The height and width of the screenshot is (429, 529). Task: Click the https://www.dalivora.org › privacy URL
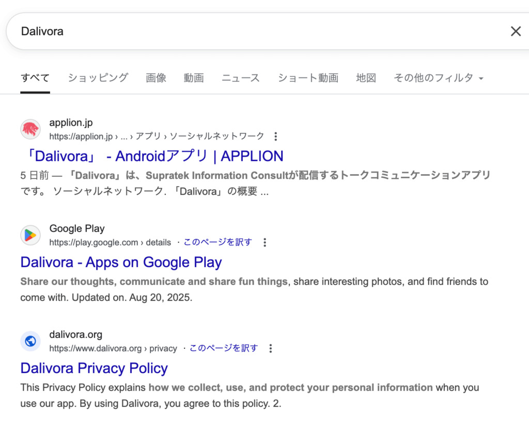tap(113, 348)
